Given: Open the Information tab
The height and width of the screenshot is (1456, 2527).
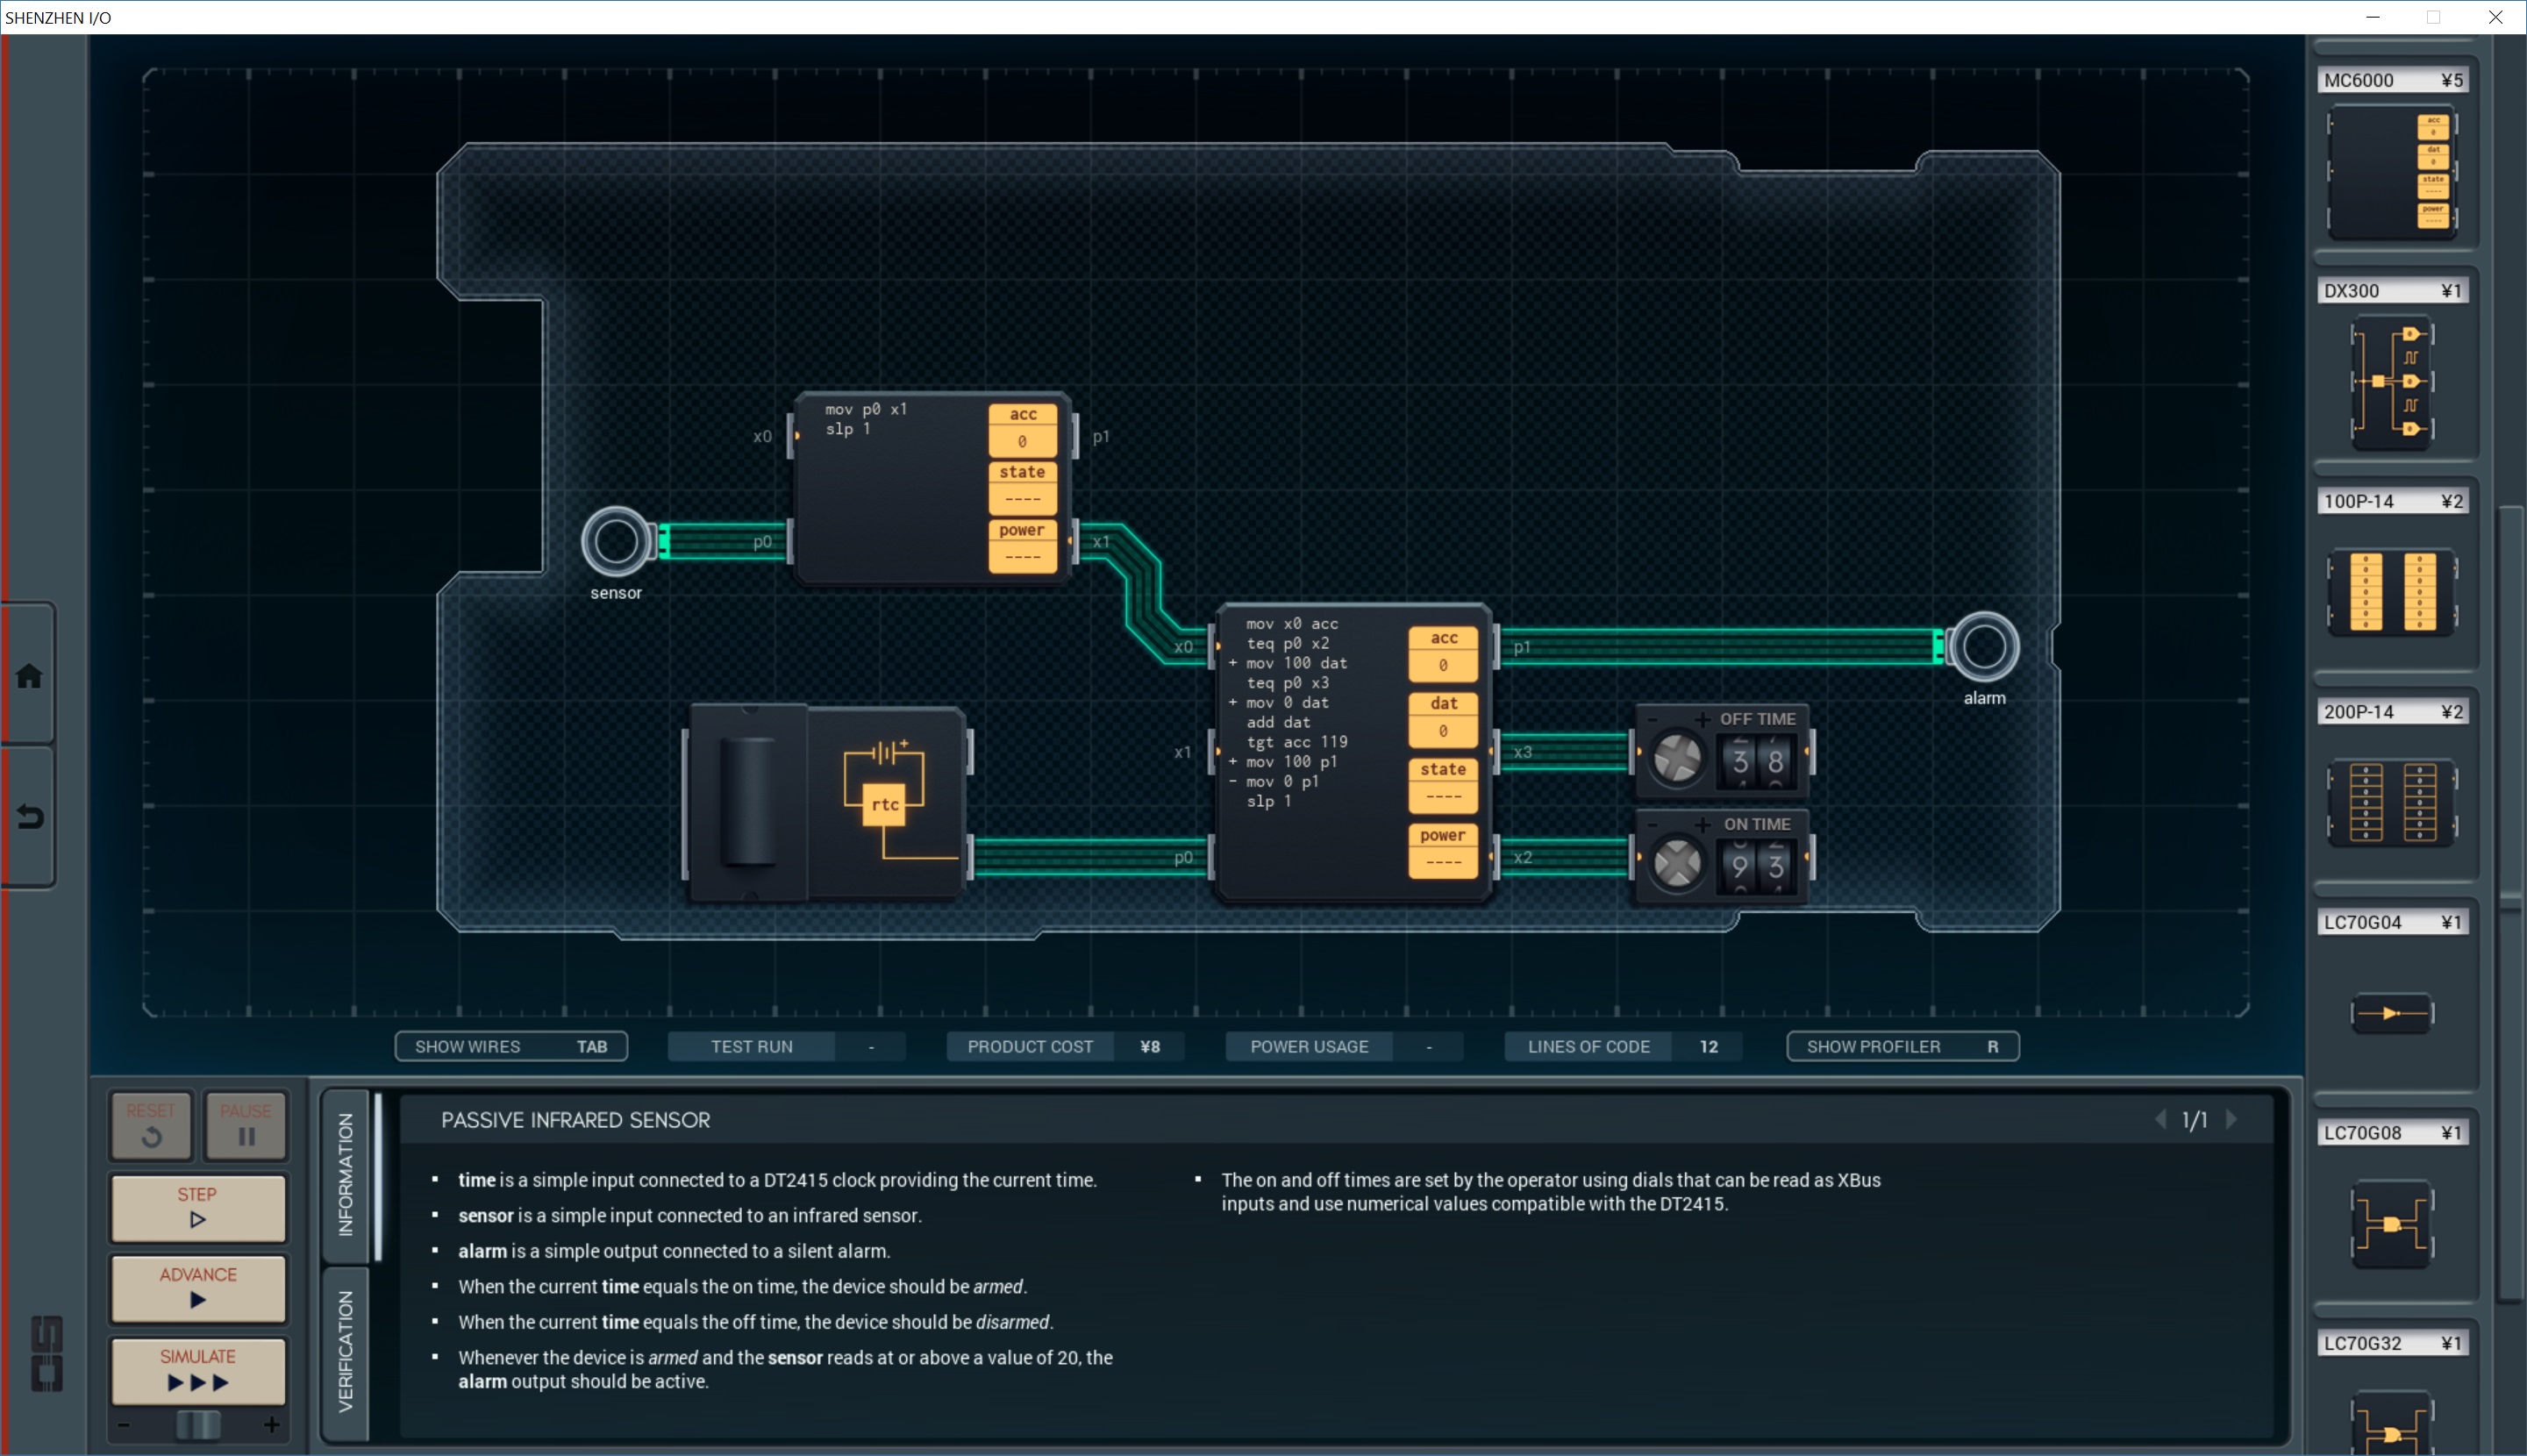Looking at the screenshot, I should tap(346, 1175).
